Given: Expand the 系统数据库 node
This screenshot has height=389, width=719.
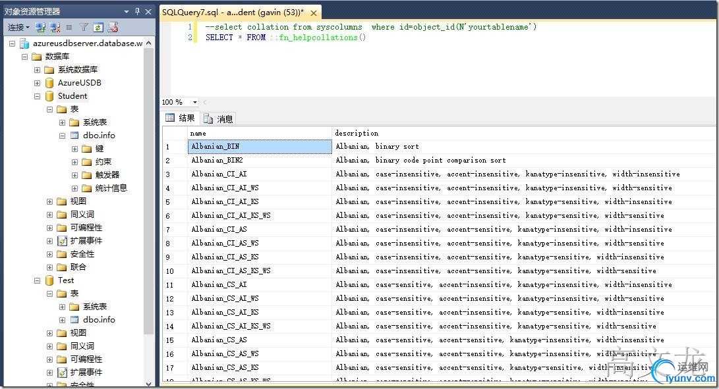Looking at the screenshot, I should click(x=37, y=70).
